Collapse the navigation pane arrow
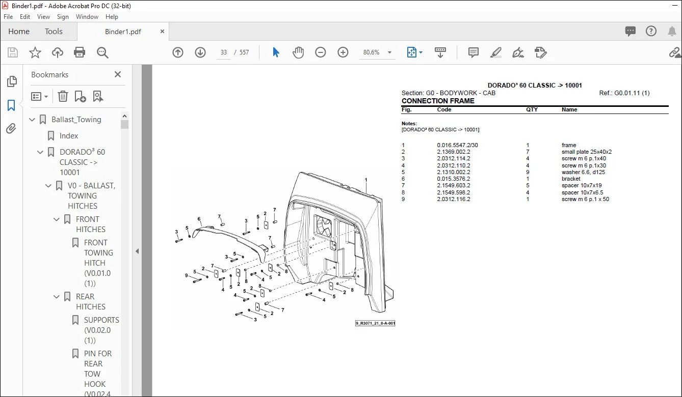Viewport: 682px width, 397px height. pos(137,251)
